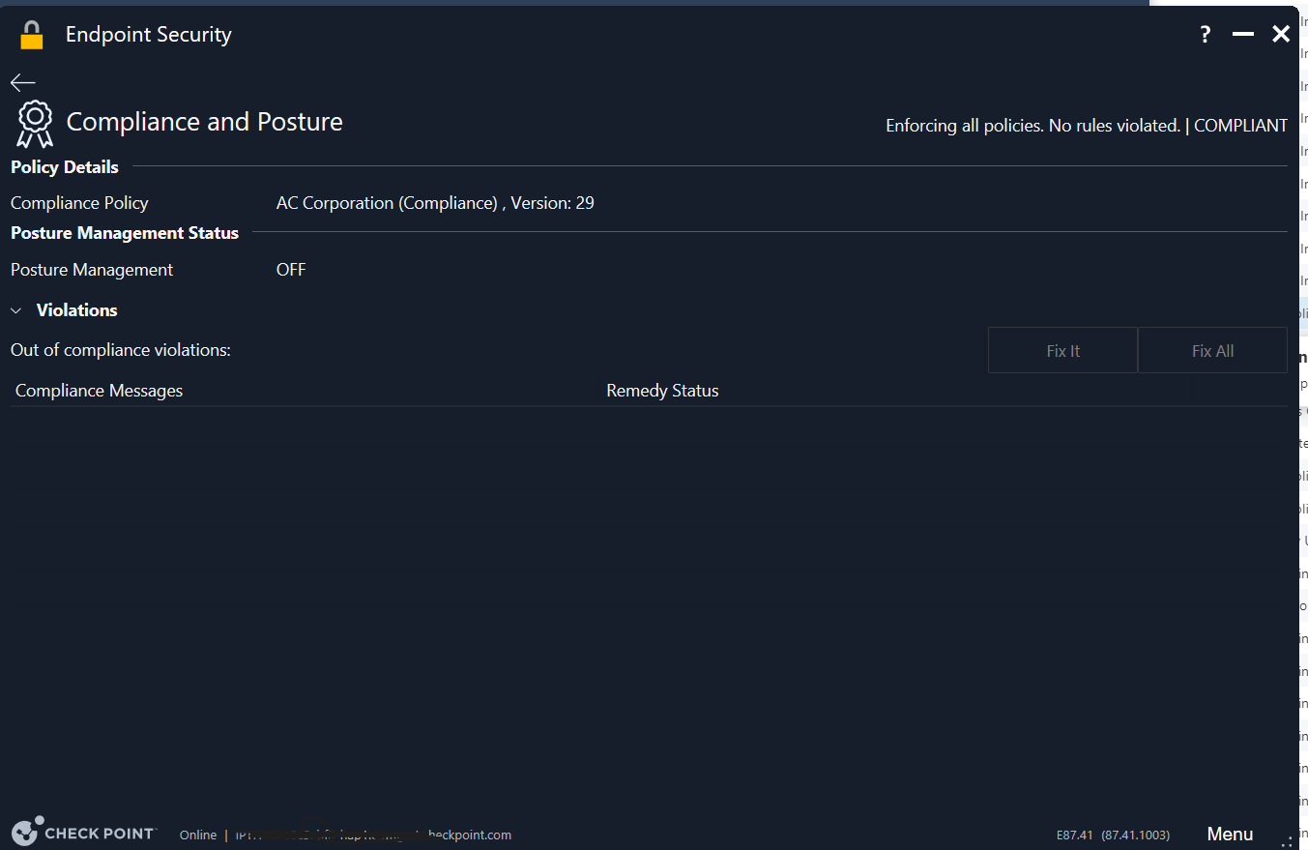
Task: Click the "Posture Management Status" section header
Action: 125,233
